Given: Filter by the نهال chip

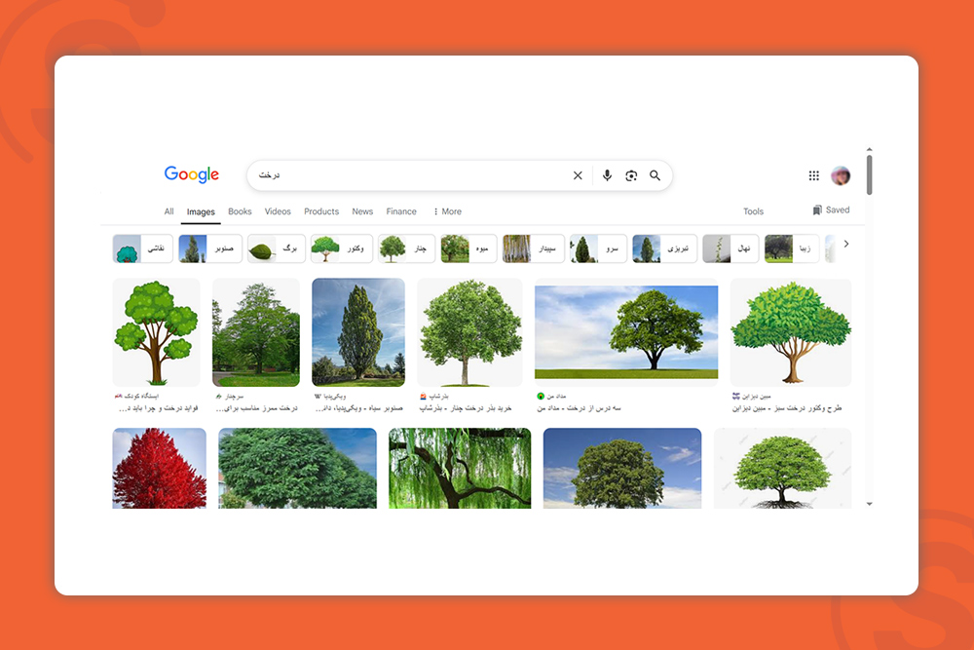Looking at the screenshot, I should click(x=730, y=249).
